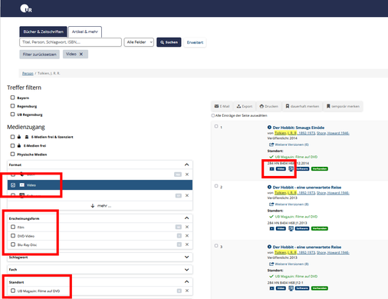Exclude Film with its X icon
This screenshot has height=299, width=388.
point(187,227)
